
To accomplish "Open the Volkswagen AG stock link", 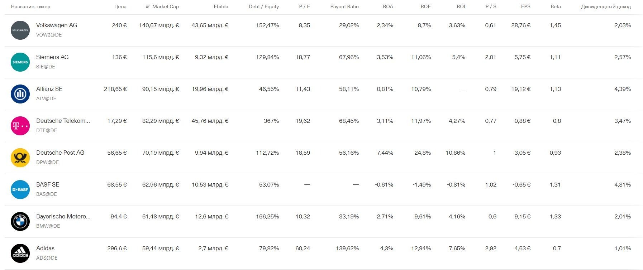I will [x=57, y=25].
